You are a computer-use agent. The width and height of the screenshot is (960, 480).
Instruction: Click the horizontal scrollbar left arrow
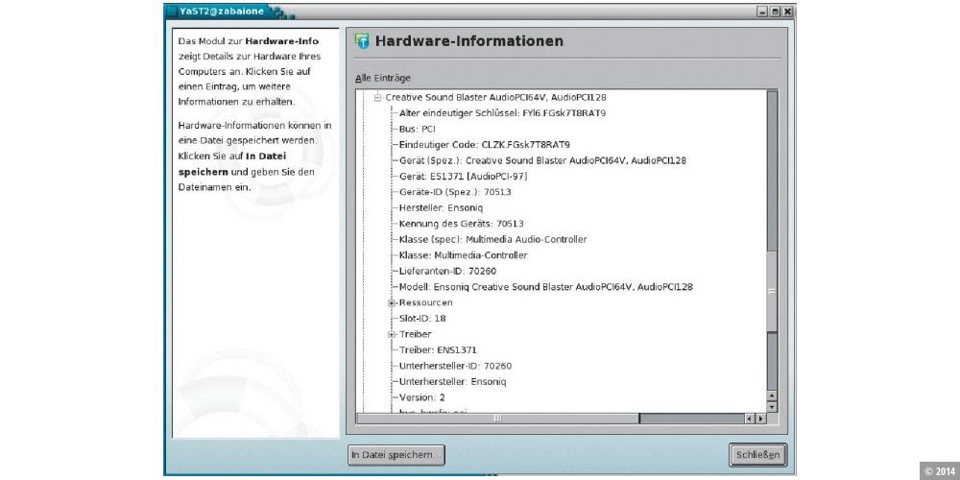click(749, 419)
